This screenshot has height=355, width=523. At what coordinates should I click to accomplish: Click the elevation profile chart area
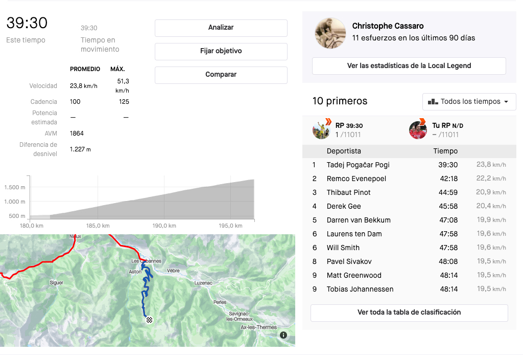142,197
